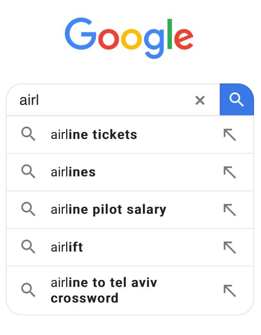Select the 'airlines' suggestion

tap(73, 172)
